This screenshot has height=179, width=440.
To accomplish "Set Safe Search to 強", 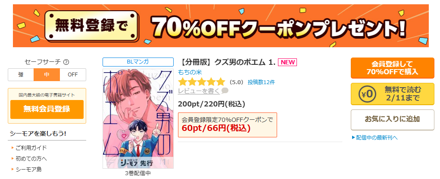I will (21, 75).
